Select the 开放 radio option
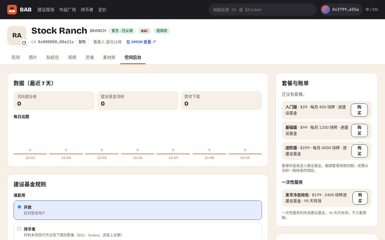This screenshot has width=385, height=240. pos(19,207)
